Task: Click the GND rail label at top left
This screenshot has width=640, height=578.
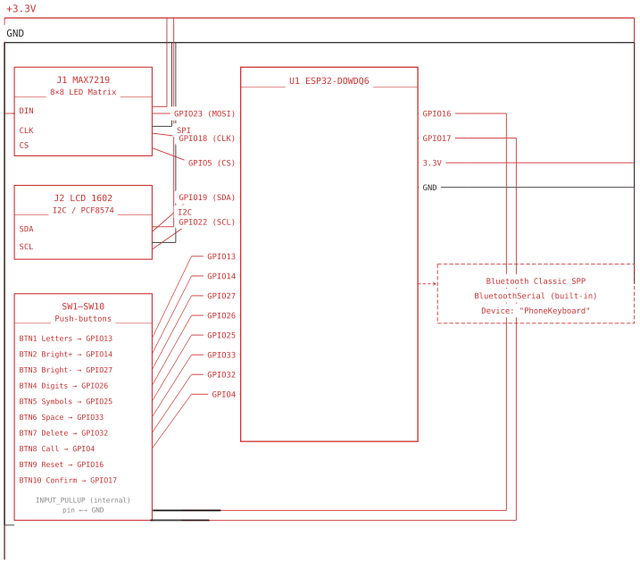Action: (15, 33)
